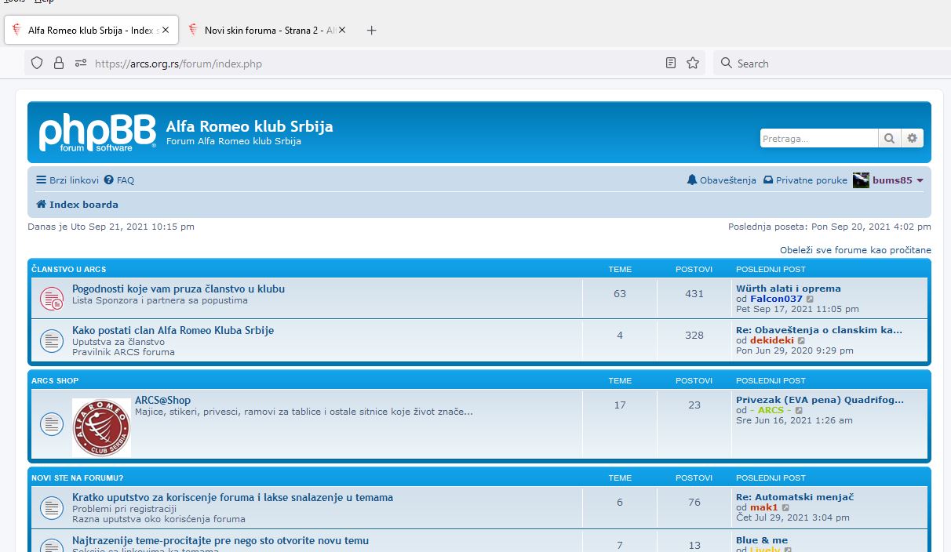Select the Alfa Romeo klub Srbija Index tab
The width and height of the screenshot is (951, 552).
(91, 30)
